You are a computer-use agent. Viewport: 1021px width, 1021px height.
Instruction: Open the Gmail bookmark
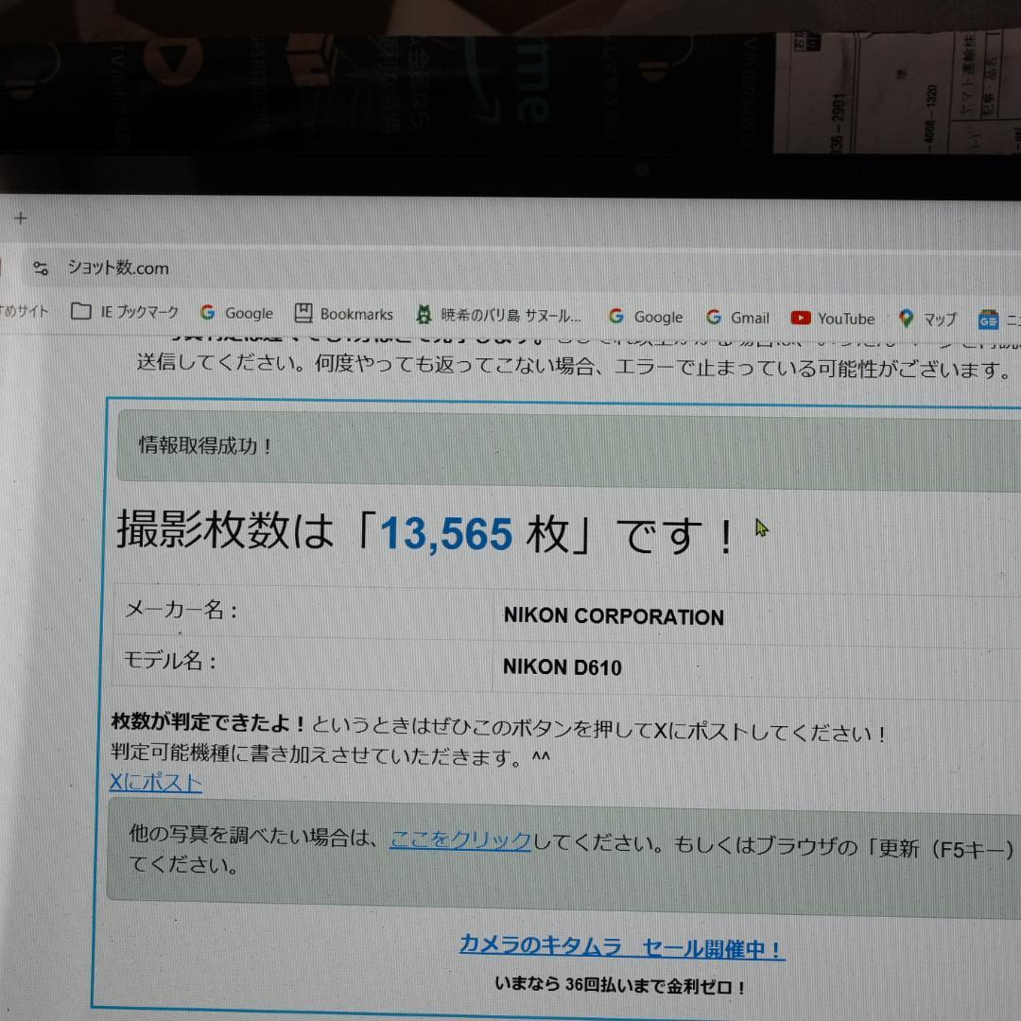point(737,318)
